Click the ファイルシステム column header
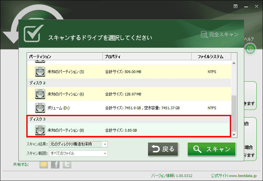This screenshot has width=263, height=181. point(211,57)
